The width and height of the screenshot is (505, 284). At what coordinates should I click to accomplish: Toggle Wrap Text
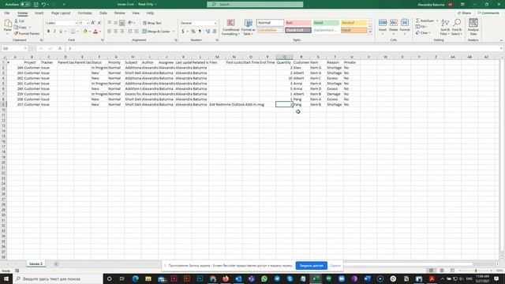152,23
